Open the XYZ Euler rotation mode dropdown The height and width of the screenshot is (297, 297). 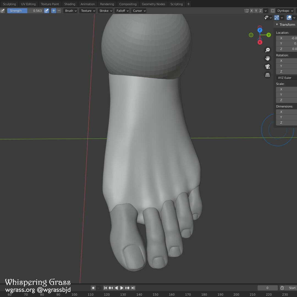286,78
